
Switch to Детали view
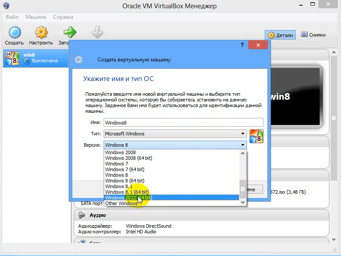(280, 35)
